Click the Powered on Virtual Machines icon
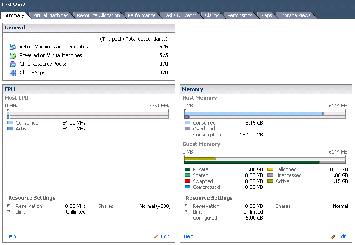 tap(12, 56)
